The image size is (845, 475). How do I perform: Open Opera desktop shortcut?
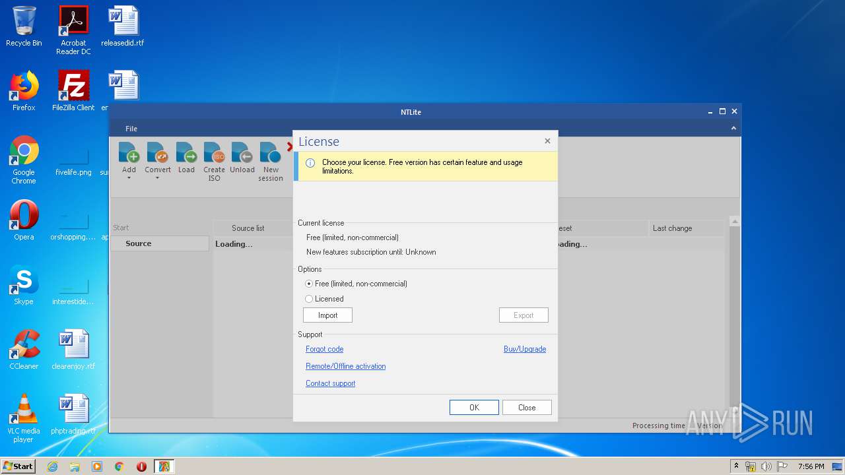point(24,220)
